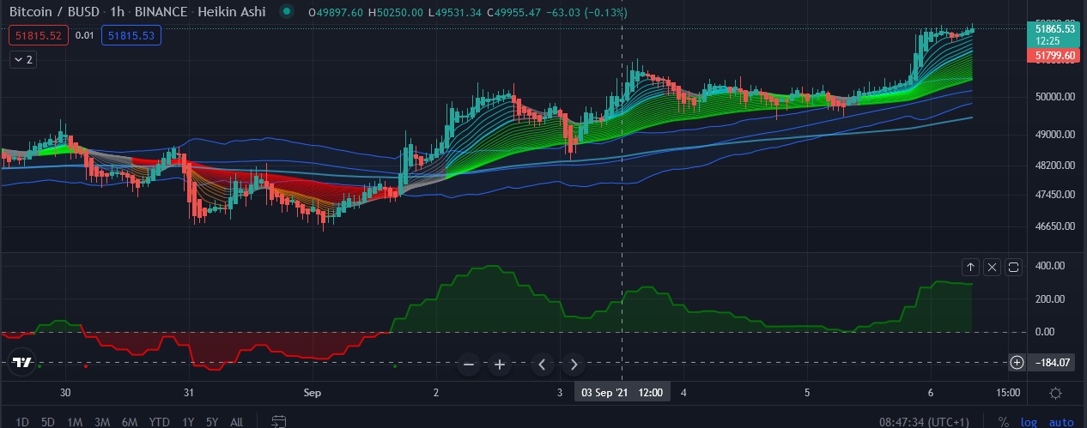
Task: Toggle log scale mode
Action: (1028, 421)
